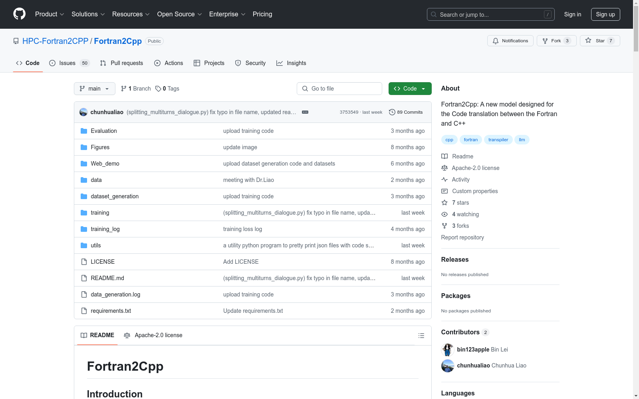This screenshot has width=639, height=399.
Task: Switch to the Code tab
Action: [x=28, y=63]
